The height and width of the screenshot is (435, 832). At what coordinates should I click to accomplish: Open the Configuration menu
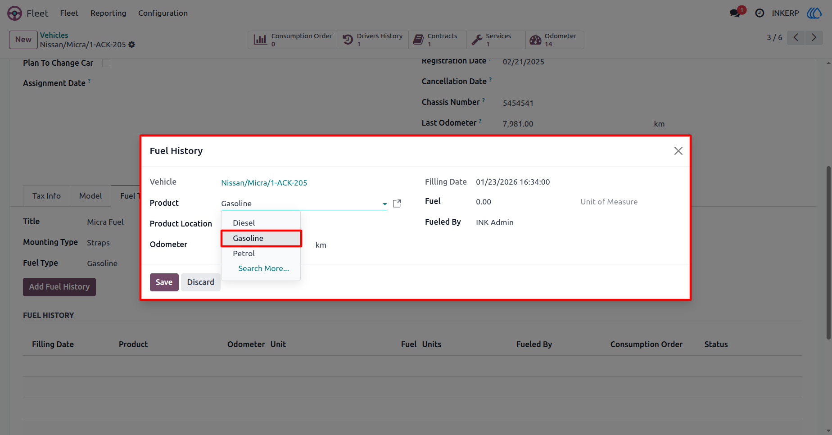163,13
